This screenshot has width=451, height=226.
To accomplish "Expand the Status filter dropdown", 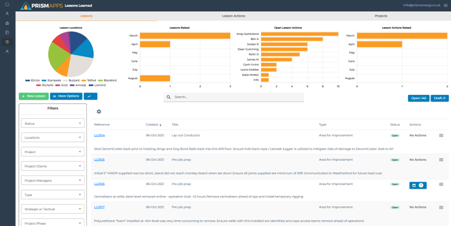I will click(52, 124).
